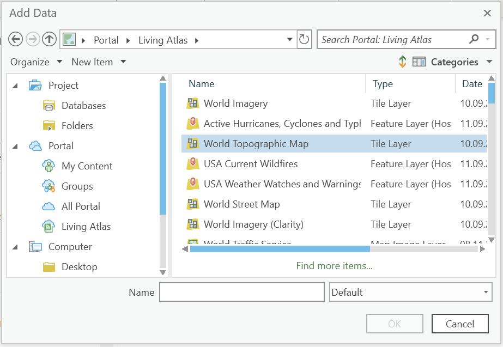The width and height of the screenshot is (503, 347).
Task: Select Groups in the Portal tree
Action: click(77, 186)
